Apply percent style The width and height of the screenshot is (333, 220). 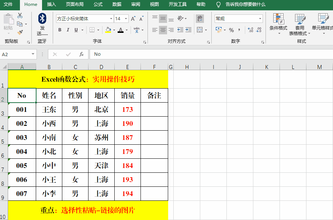[232, 30]
